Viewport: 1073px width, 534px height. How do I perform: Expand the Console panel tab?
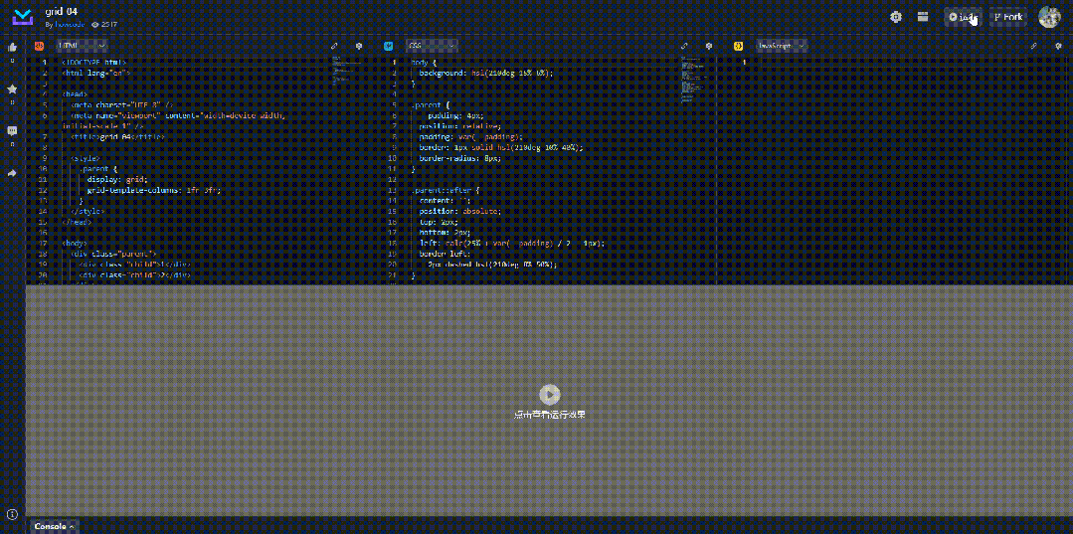[x=54, y=526]
